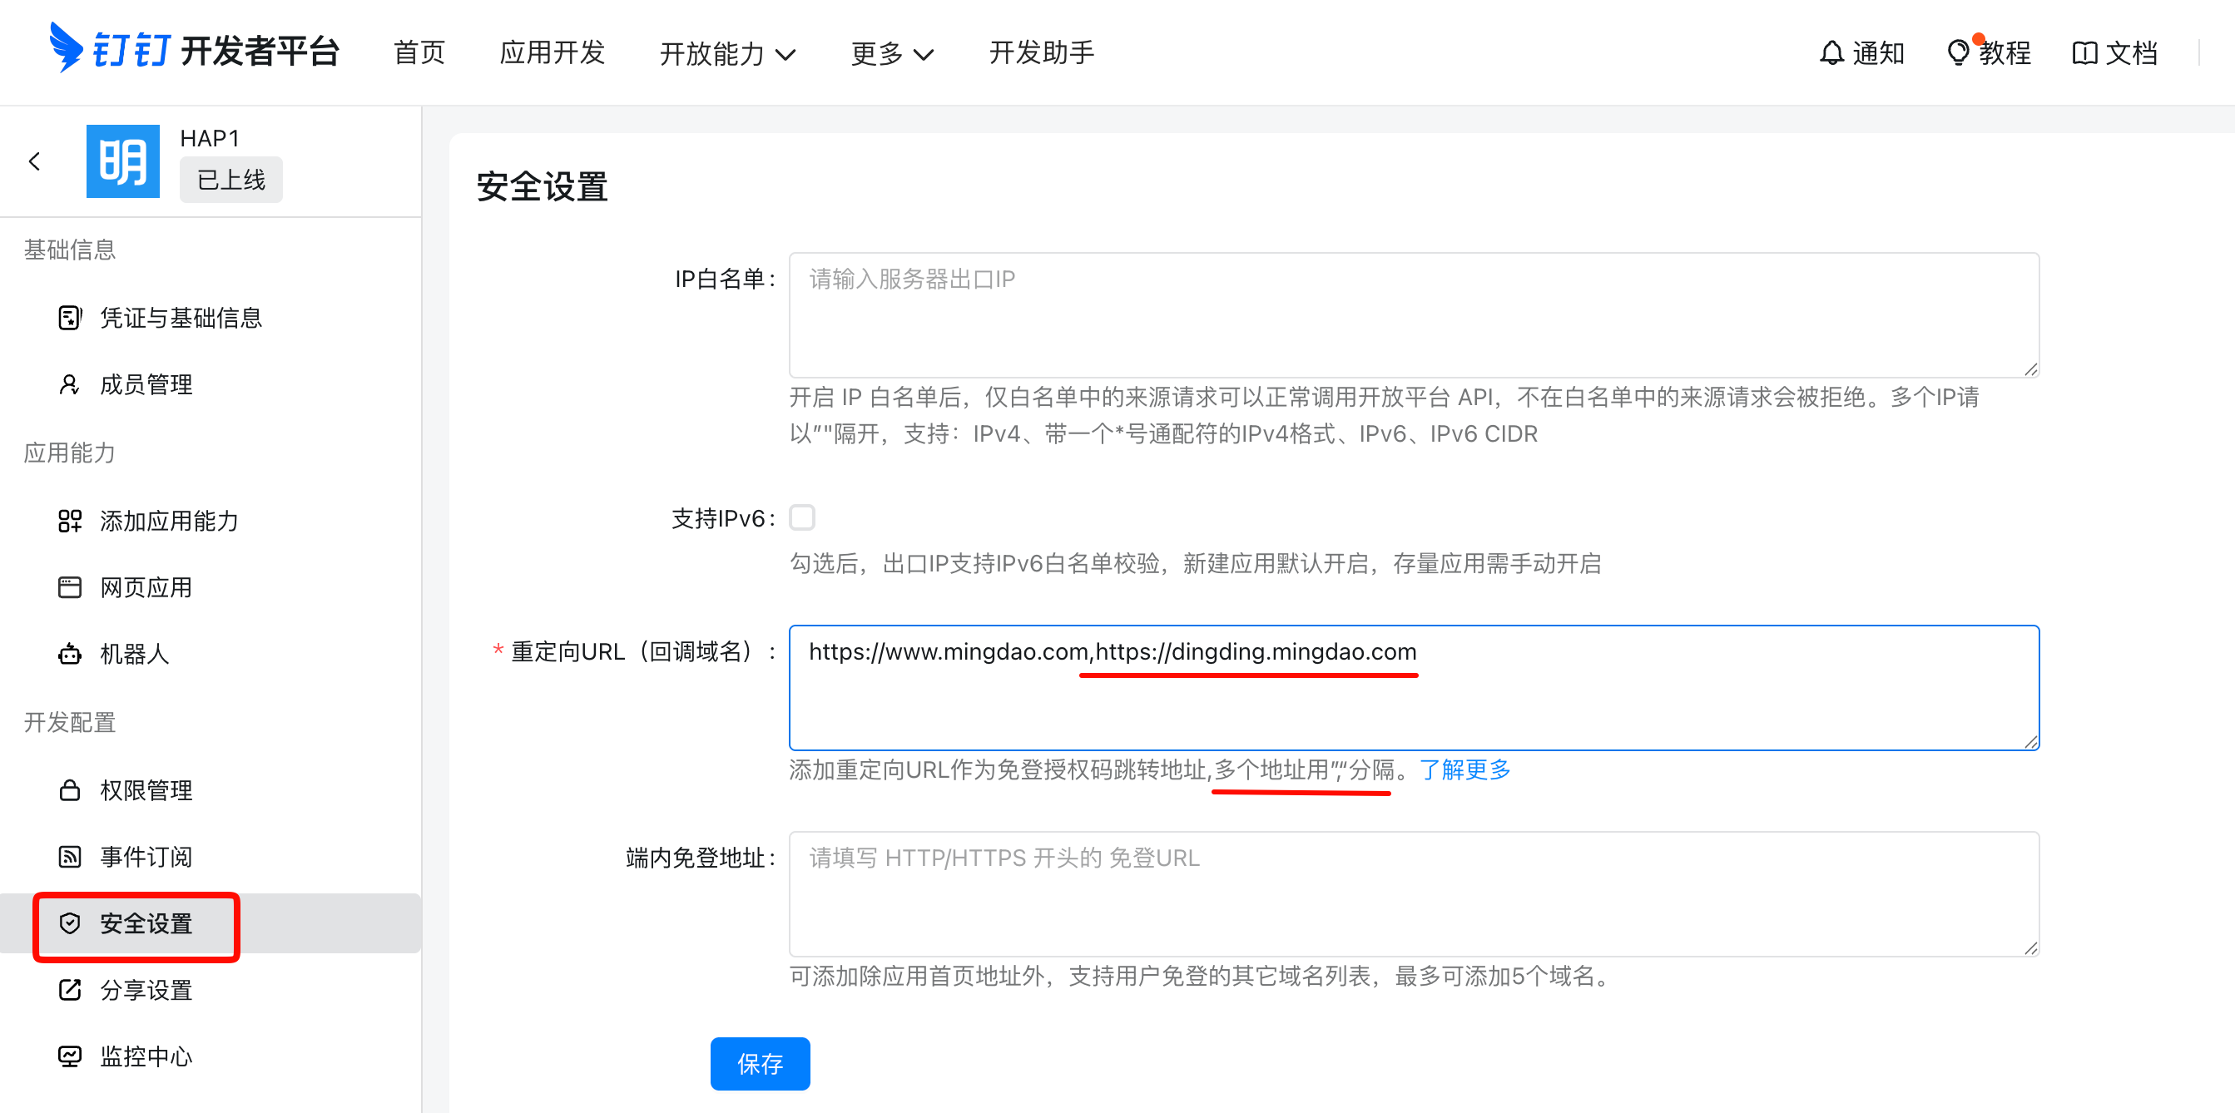Click the 基础信息 section label
Image resolution: width=2235 pixels, height=1113 pixels.
(69, 250)
